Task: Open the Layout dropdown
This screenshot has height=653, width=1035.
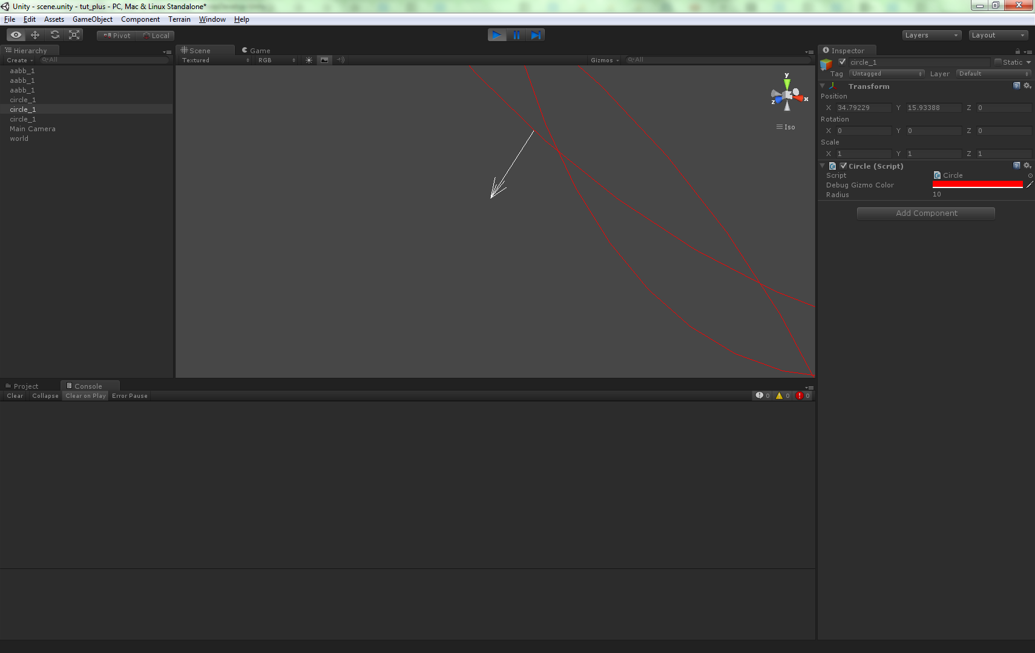Action: click(997, 35)
